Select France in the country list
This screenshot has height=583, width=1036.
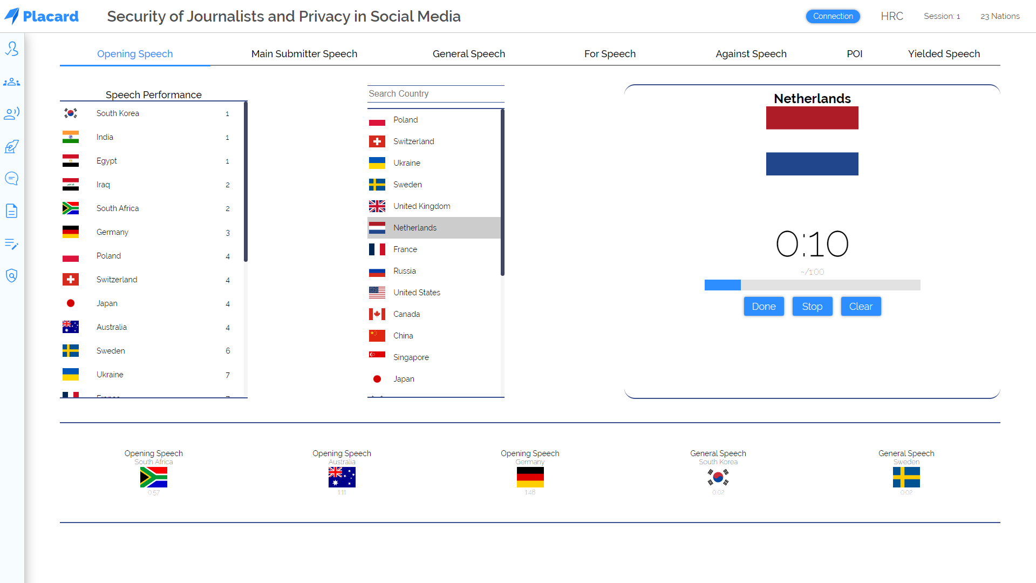405,249
